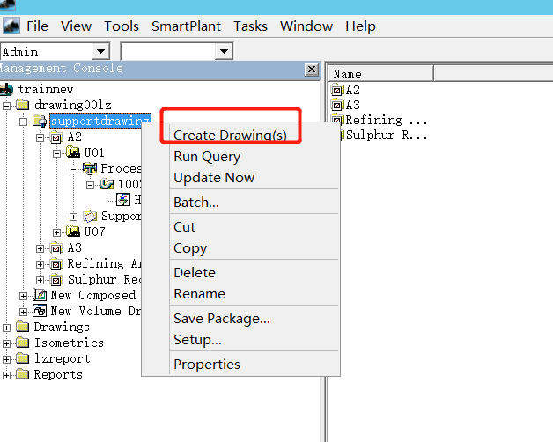This screenshot has height=442, width=553.
Task: Click the A3 folder icon in tree
Action: tap(56, 248)
